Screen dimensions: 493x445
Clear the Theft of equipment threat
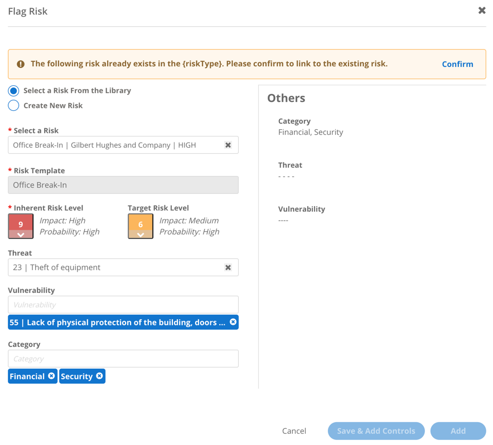pos(228,267)
